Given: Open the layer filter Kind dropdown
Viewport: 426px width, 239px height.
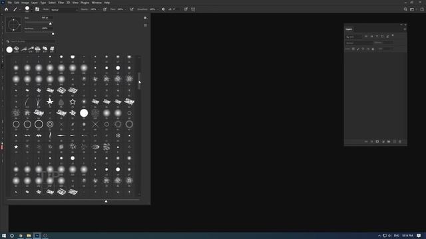Looking at the screenshot, I should (x=354, y=37).
